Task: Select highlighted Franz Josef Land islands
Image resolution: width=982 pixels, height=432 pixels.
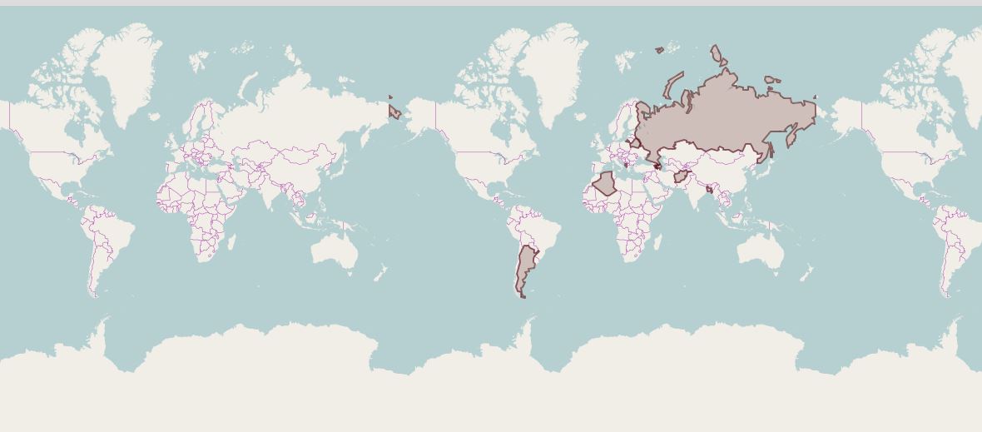Action: pos(659,49)
